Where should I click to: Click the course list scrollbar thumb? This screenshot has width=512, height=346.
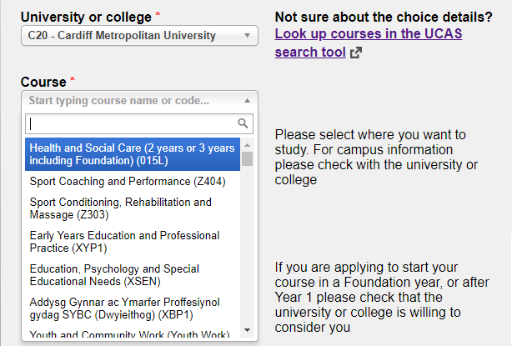247,159
